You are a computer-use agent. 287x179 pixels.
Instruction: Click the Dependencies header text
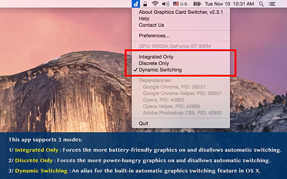point(155,80)
